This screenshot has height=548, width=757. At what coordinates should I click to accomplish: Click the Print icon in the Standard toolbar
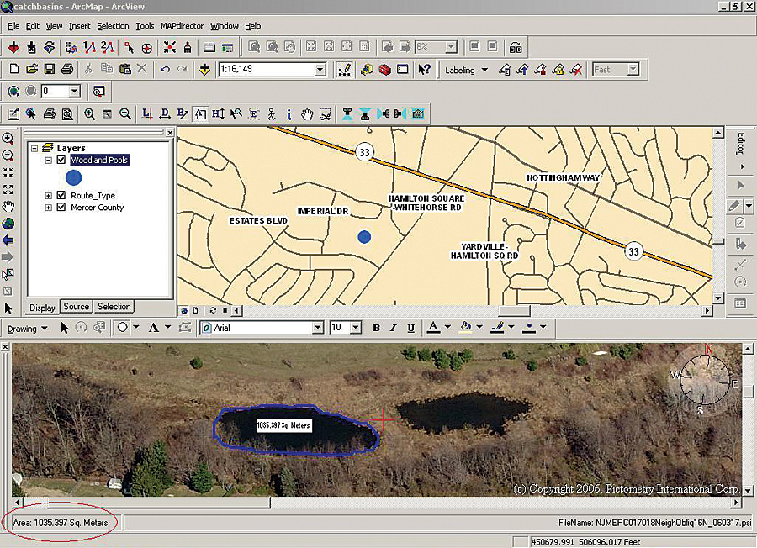point(67,70)
